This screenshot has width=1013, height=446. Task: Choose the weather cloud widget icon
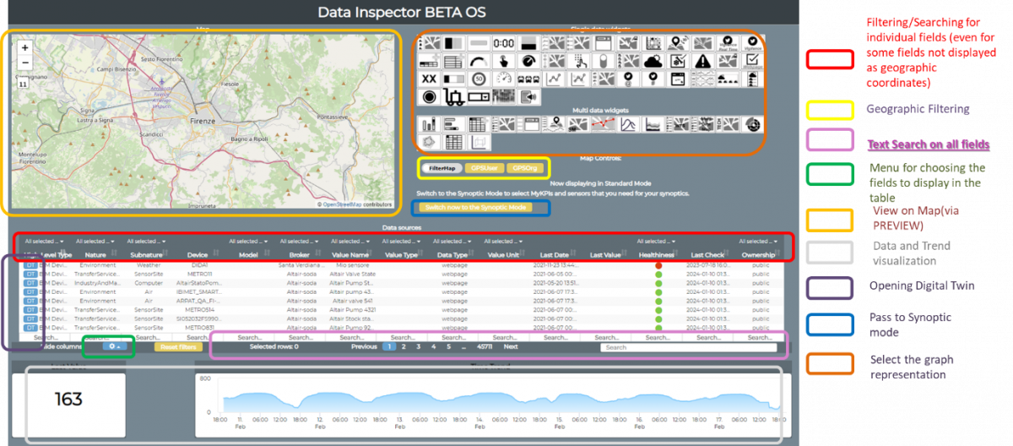[653, 61]
